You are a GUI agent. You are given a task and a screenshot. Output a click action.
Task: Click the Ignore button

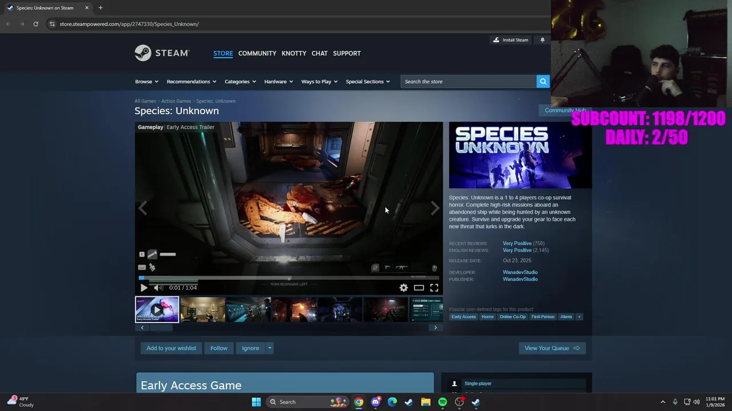[250, 348]
